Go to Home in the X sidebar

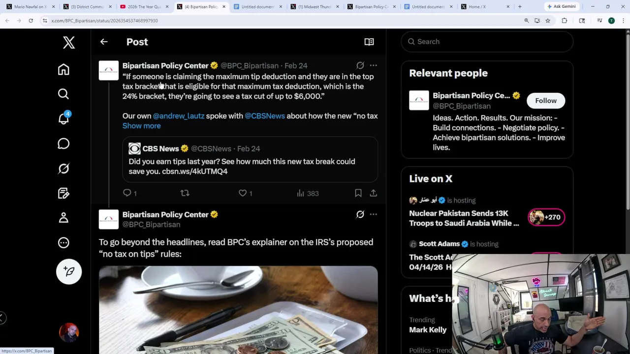tap(63, 69)
